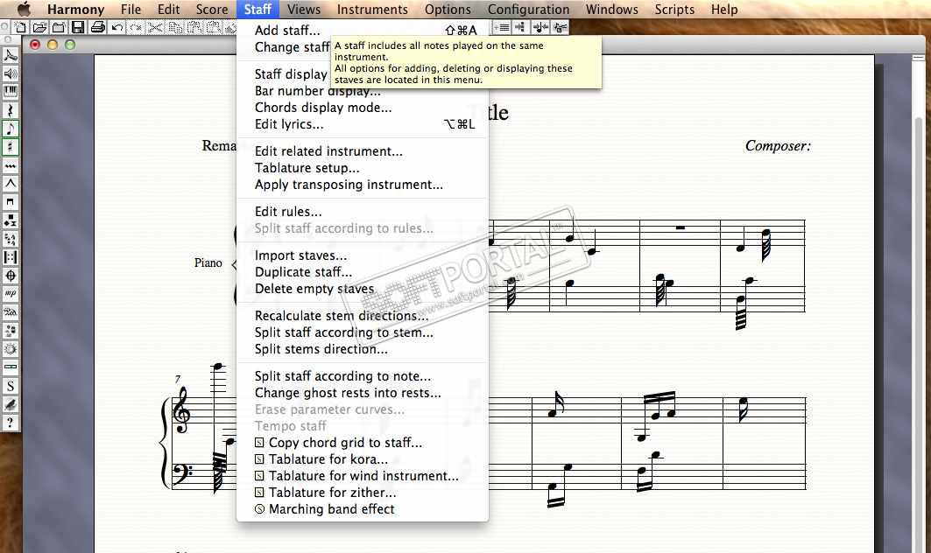Select the speaker playback palette icon
931x553 pixels.
[x=11, y=73]
